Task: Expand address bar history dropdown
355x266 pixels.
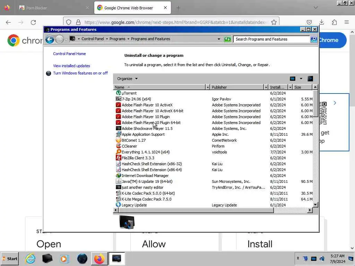Action: click(x=219, y=39)
